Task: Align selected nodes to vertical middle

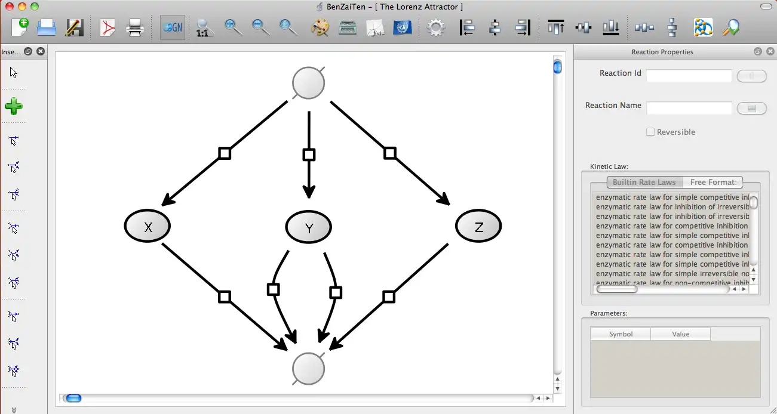Action: [583, 27]
